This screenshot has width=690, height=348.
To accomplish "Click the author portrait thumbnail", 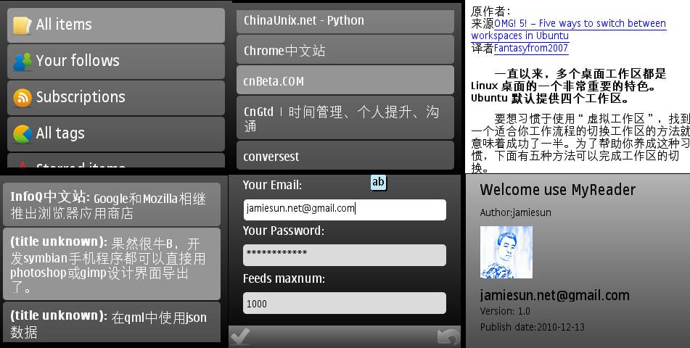I will click(x=506, y=252).
